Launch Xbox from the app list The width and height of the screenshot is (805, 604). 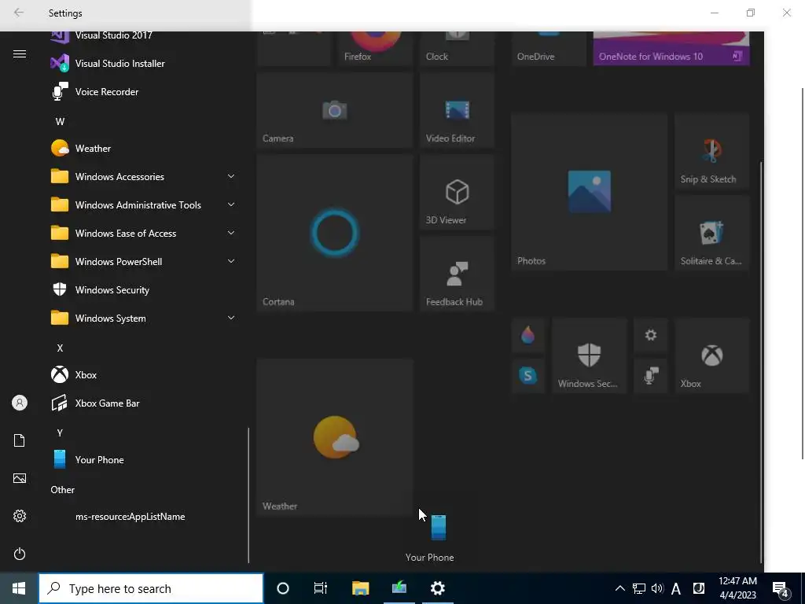point(144,375)
